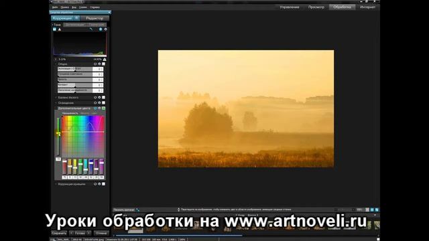Collapse the Дополнительные цвета group
Screen dimensions: 429x241
point(56,108)
